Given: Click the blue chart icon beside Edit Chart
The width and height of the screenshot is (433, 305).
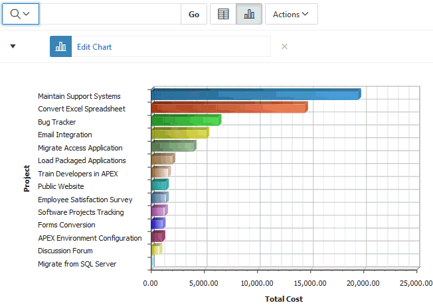Looking at the screenshot, I should pyautogui.click(x=60, y=46).
